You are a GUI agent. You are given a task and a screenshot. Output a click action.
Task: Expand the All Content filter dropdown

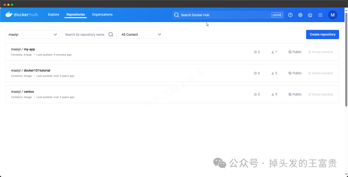(141, 35)
